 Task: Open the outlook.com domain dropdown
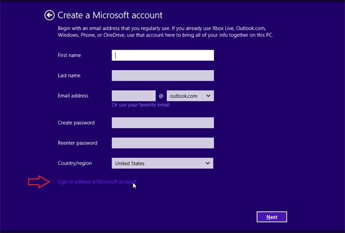(x=190, y=96)
